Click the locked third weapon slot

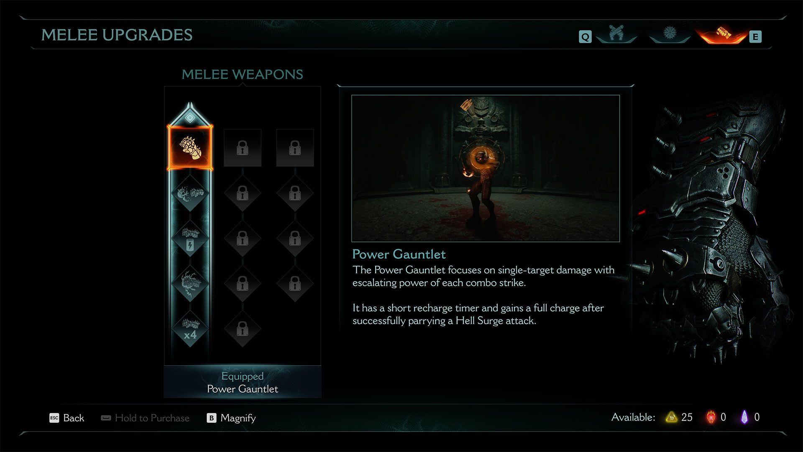[295, 148]
